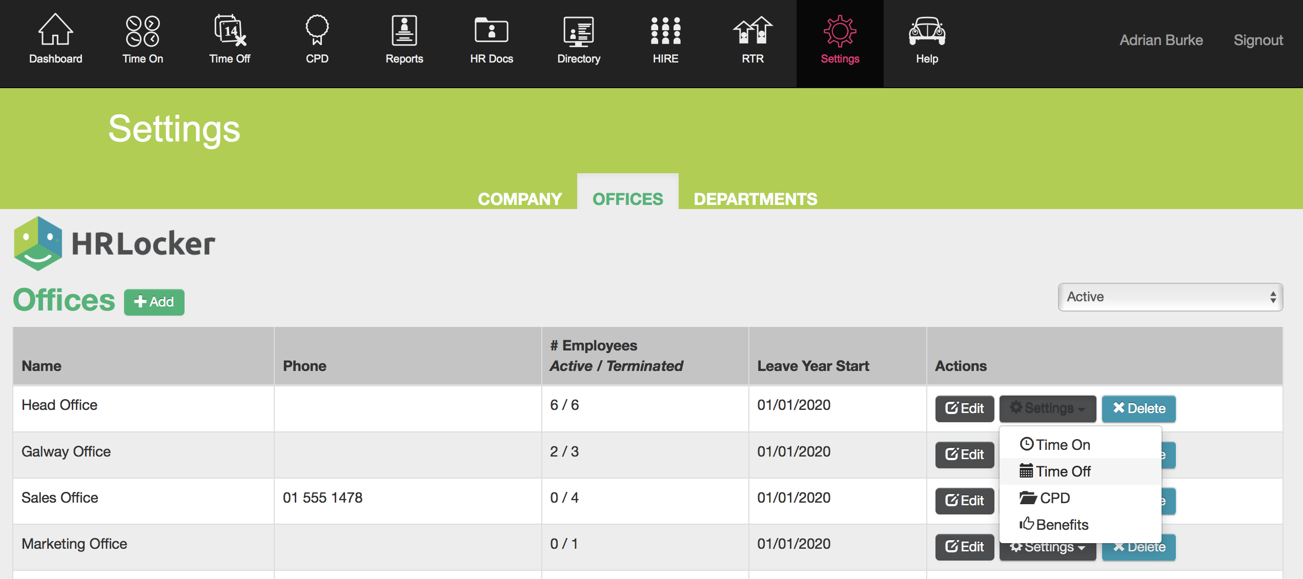This screenshot has width=1303, height=579.
Task: Delete the Head Office entry
Action: (1138, 408)
